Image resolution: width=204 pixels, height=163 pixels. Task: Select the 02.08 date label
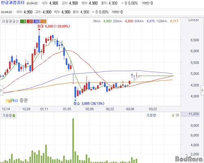point(90,109)
